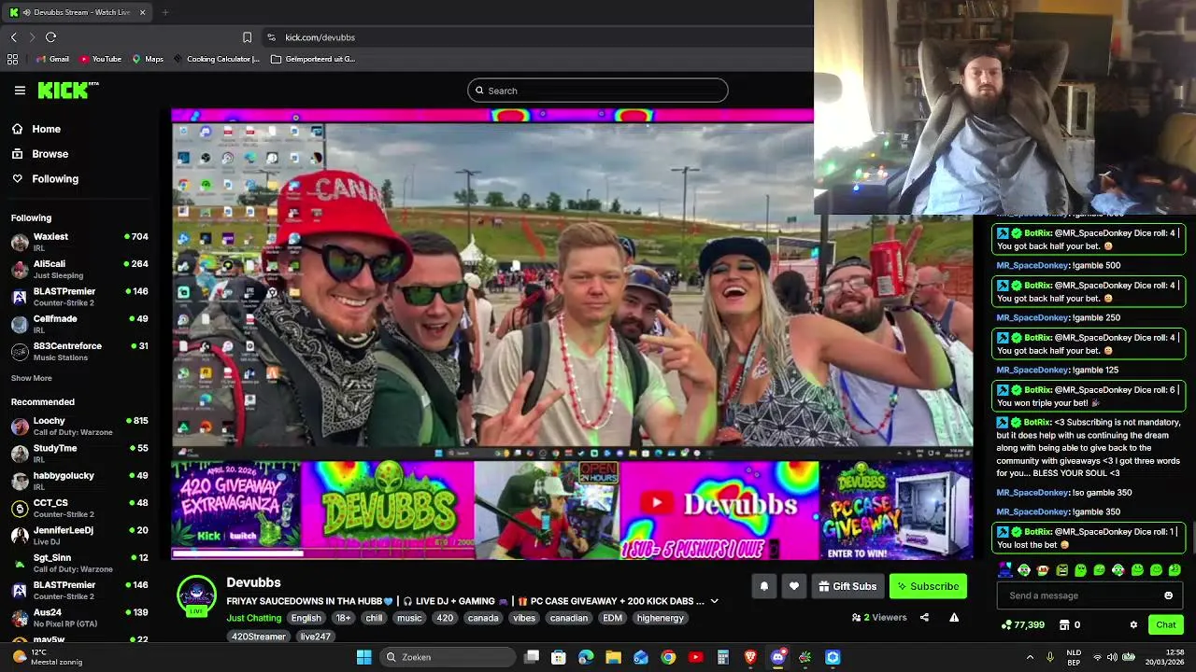This screenshot has width=1196, height=672.
Task: Toggle stream notifications bell
Action: tap(763, 586)
